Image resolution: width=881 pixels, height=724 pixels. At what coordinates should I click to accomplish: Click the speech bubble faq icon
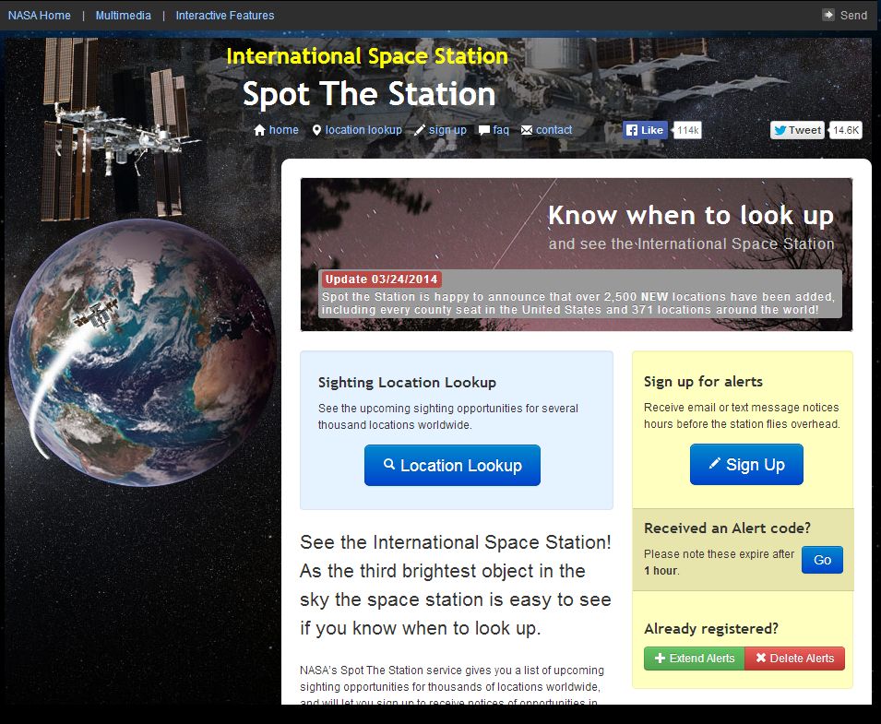tap(483, 130)
